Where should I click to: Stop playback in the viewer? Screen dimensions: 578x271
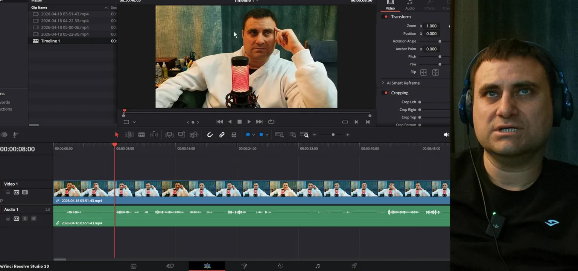pyautogui.click(x=239, y=122)
